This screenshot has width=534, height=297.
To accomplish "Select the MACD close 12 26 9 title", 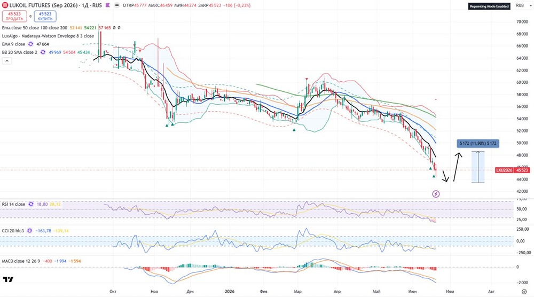I will click(21, 261).
